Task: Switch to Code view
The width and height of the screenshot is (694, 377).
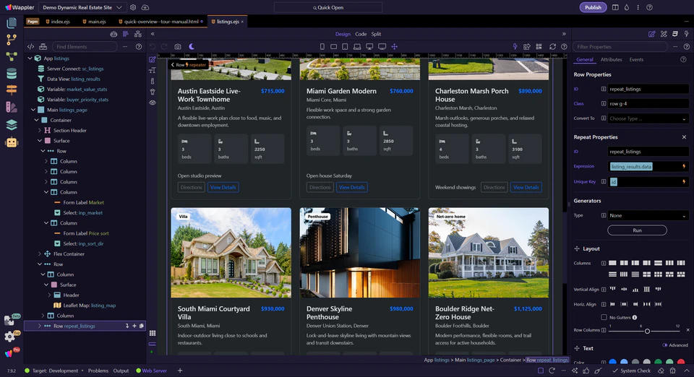Action: (x=361, y=34)
